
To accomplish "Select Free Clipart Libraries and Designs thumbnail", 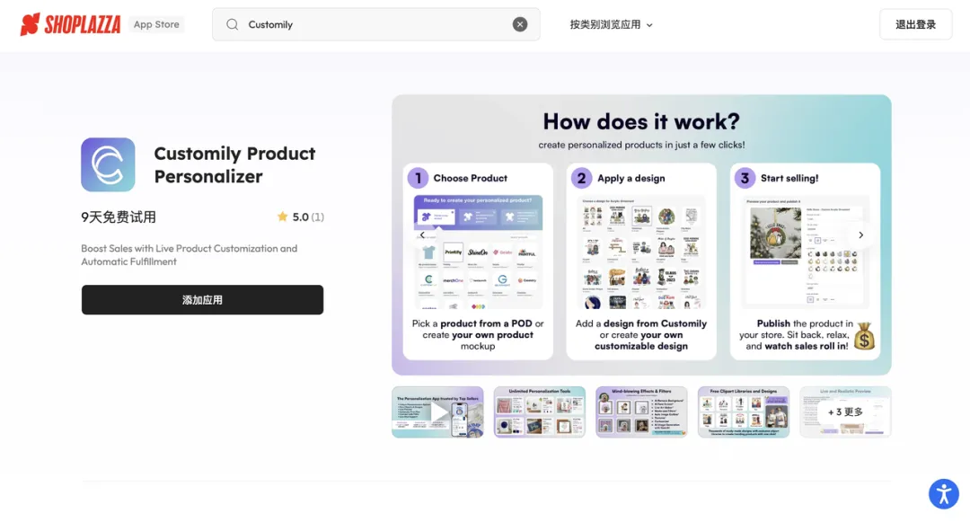I will point(744,411).
